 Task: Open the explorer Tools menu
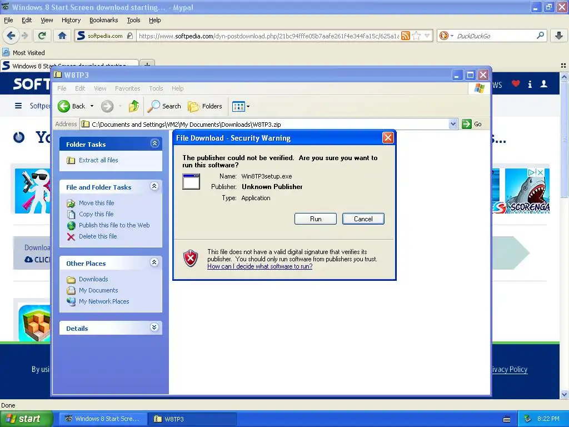156,88
